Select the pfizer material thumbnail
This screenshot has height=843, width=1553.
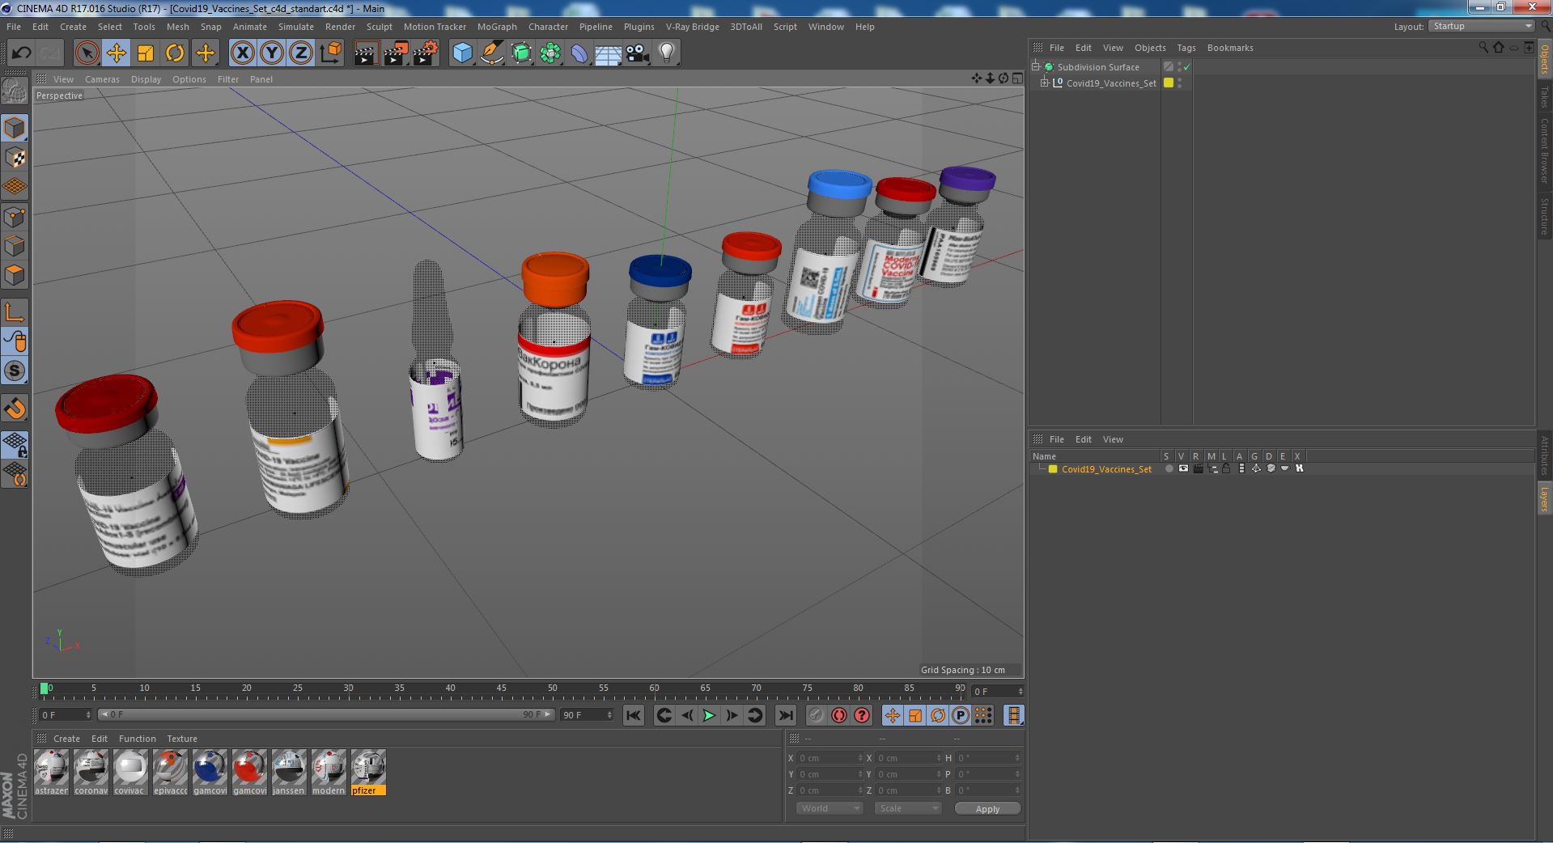click(368, 773)
